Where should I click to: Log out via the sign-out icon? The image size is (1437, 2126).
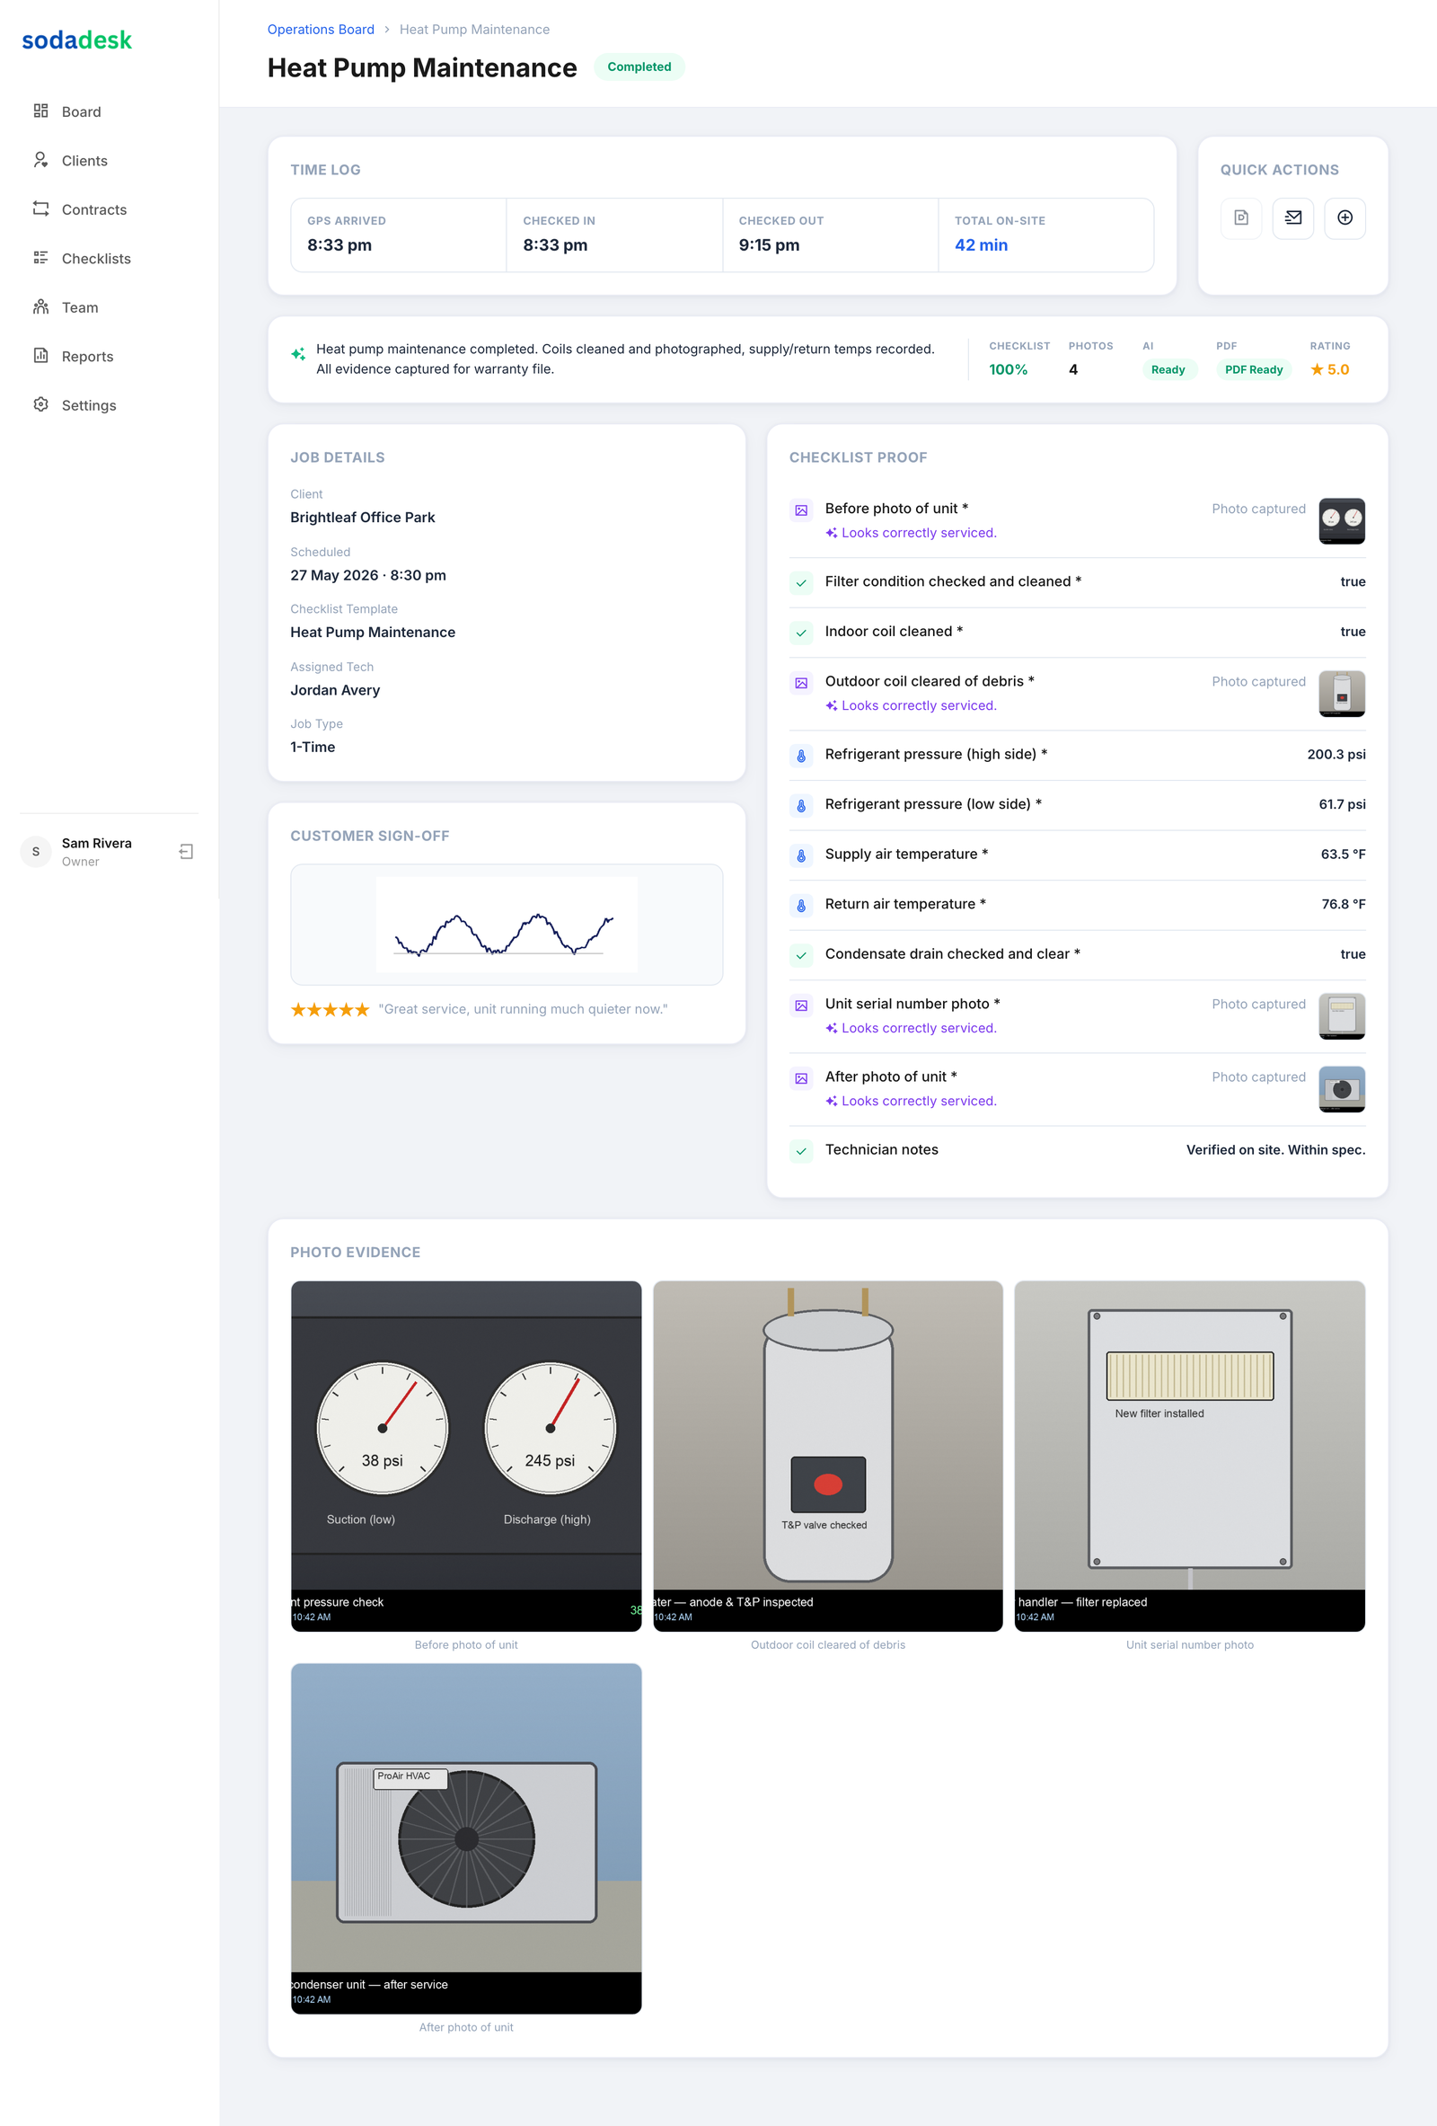(x=186, y=852)
